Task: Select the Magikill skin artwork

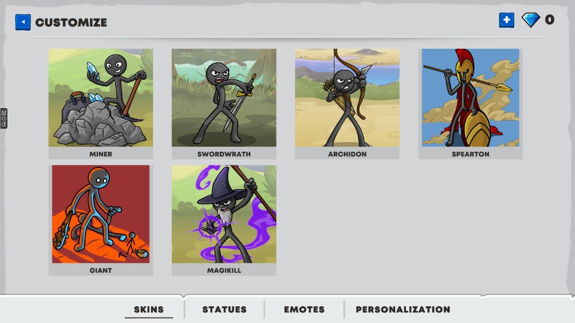Action: pos(224,214)
